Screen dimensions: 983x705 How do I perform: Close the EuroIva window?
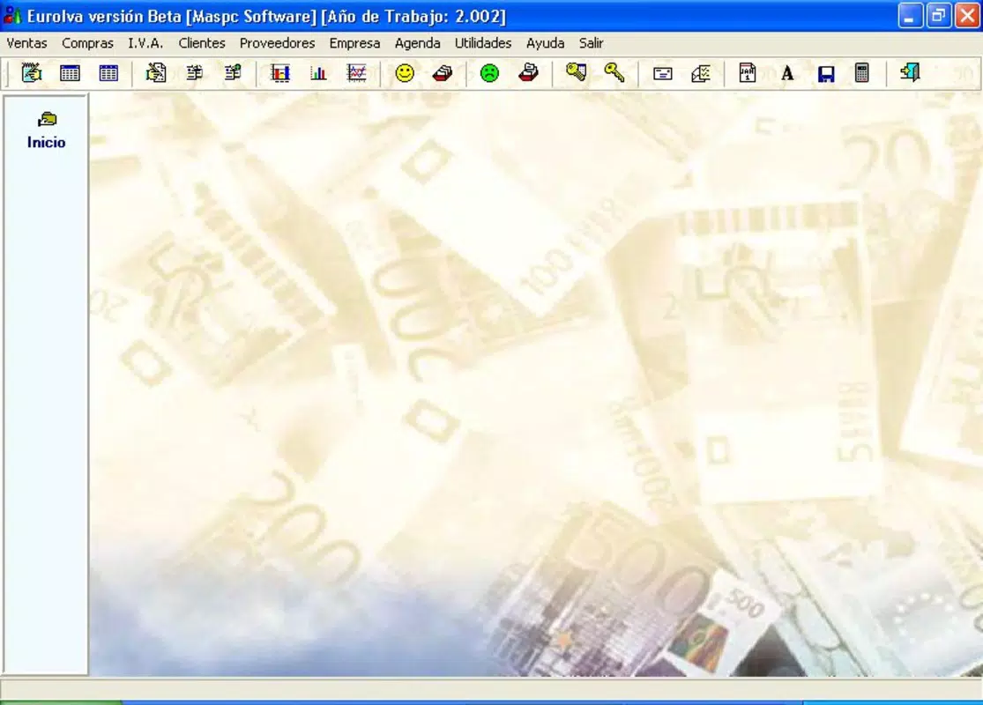click(x=967, y=16)
